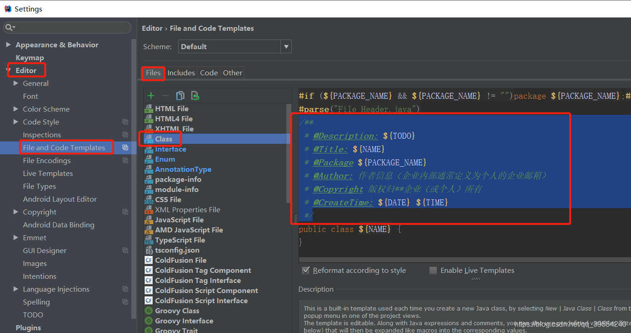
Task: Click the XML Properties File icon
Action: click(149, 210)
